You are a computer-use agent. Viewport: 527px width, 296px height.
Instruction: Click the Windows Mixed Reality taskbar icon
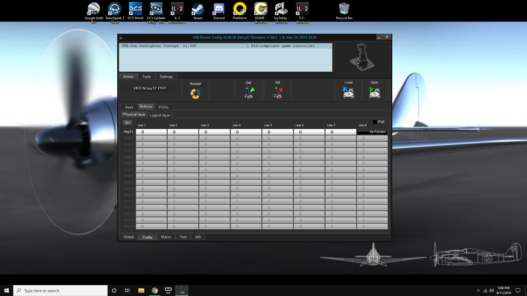coord(168,290)
